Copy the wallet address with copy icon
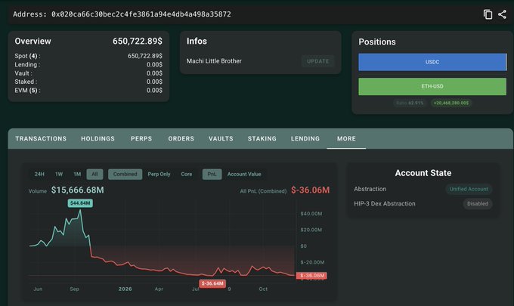Screen dimensions: 514x306 pyautogui.click(x=488, y=14)
